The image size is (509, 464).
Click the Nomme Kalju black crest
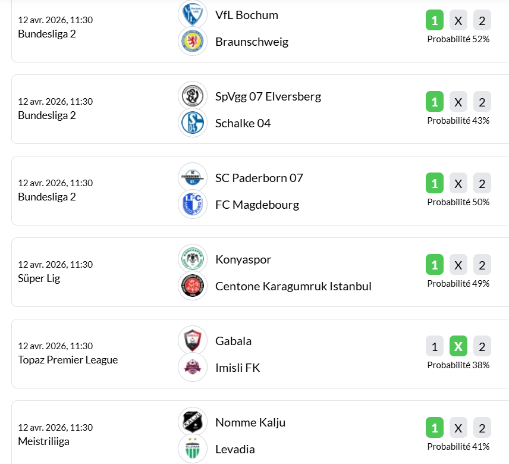(193, 422)
